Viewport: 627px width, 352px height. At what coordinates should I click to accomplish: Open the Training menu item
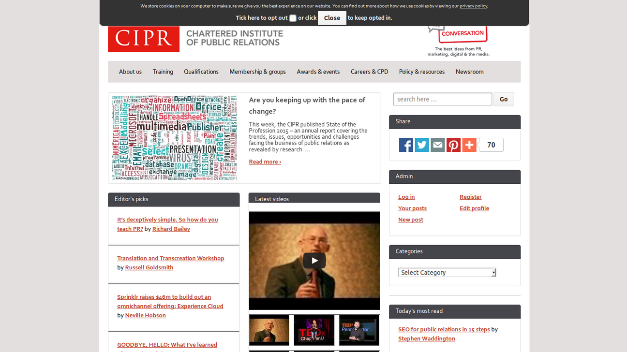click(163, 72)
